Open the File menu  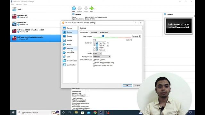pos(12,4)
